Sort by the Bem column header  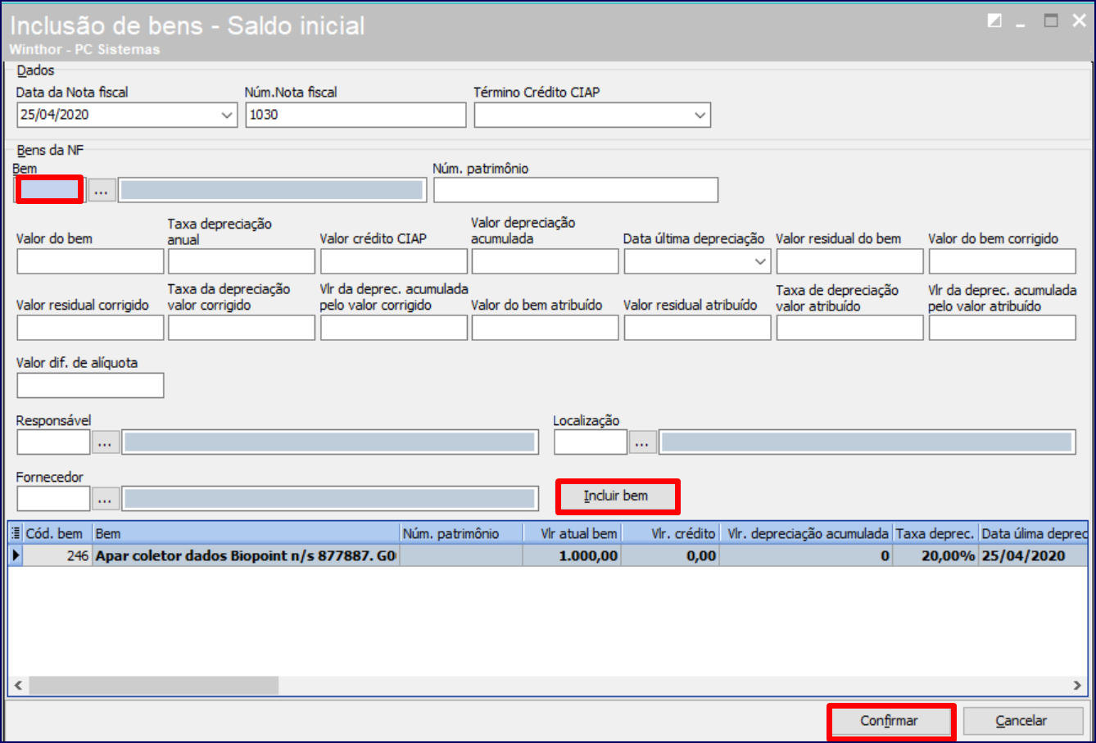pos(246,533)
